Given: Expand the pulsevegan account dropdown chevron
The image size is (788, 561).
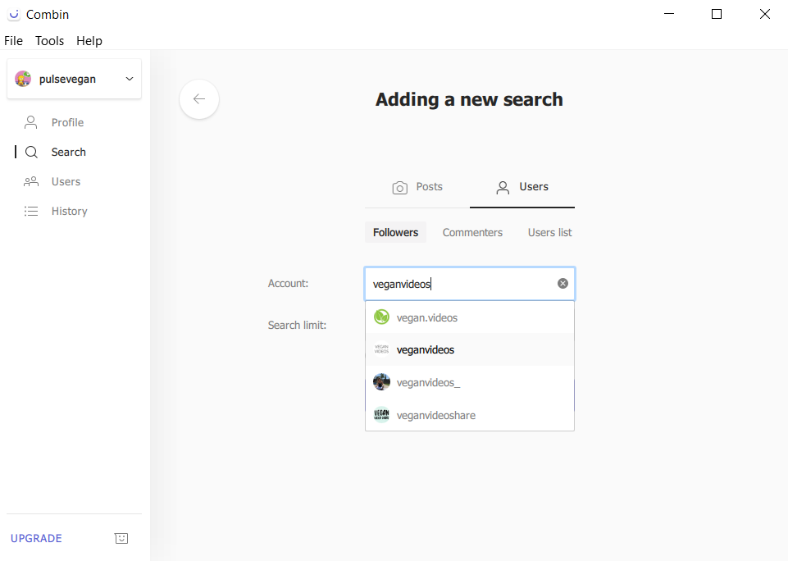Looking at the screenshot, I should tap(130, 79).
